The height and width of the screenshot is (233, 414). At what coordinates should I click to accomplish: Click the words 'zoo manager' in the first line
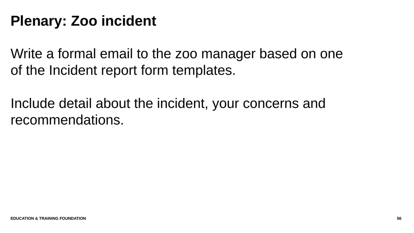coord(215,54)
